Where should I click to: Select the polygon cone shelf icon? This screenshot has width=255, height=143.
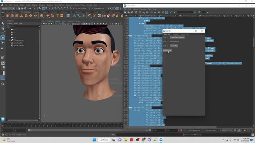pyautogui.click(x=22, y=16)
